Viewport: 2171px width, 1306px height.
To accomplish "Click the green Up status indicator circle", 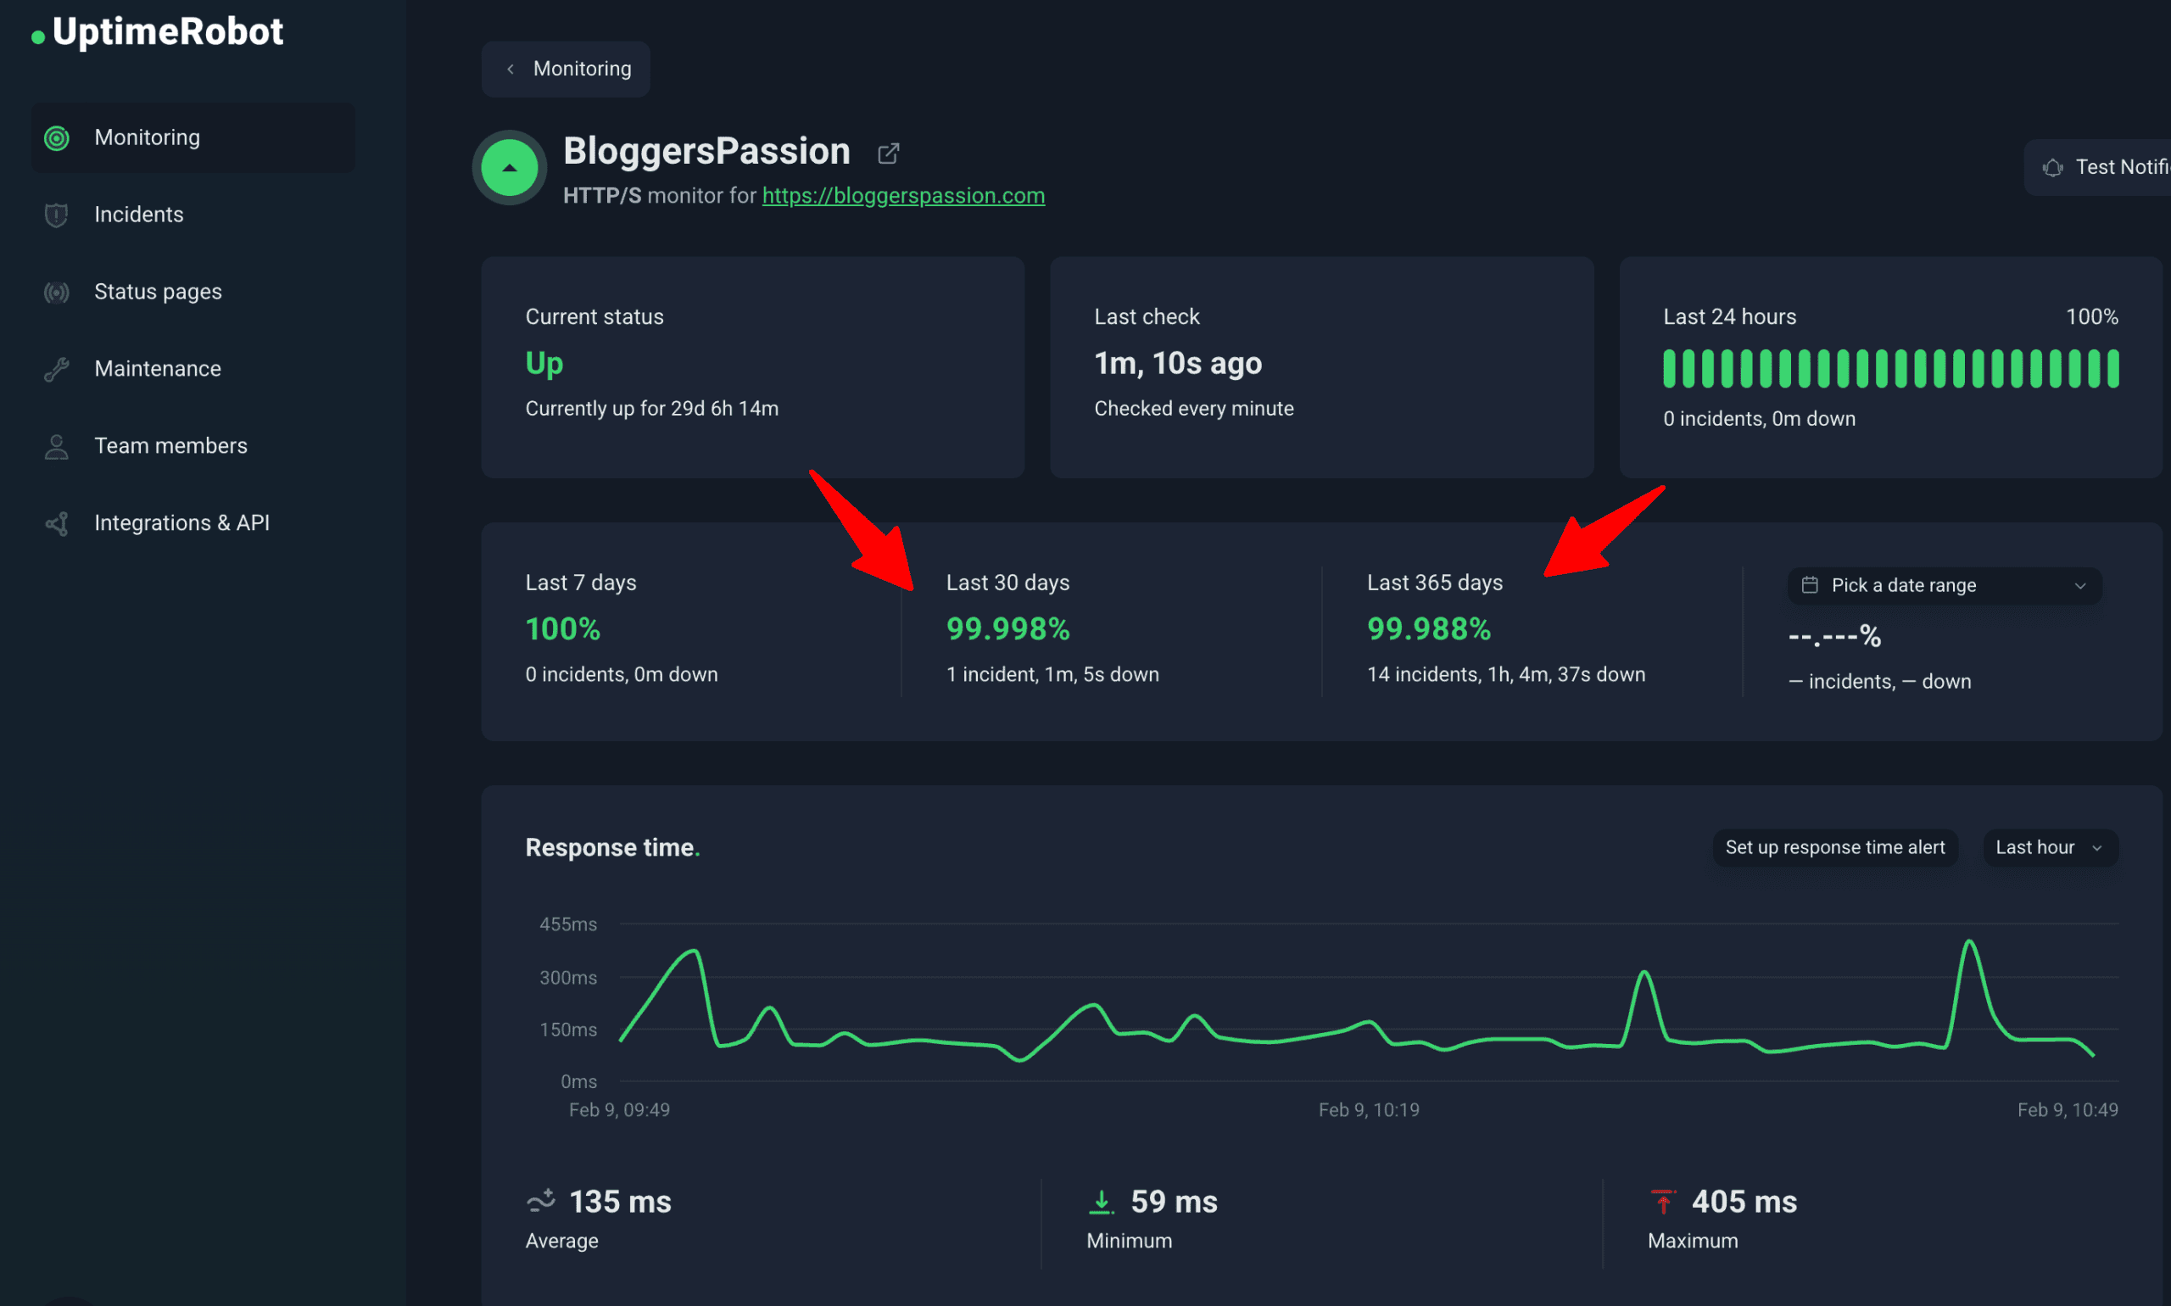I will [509, 166].
